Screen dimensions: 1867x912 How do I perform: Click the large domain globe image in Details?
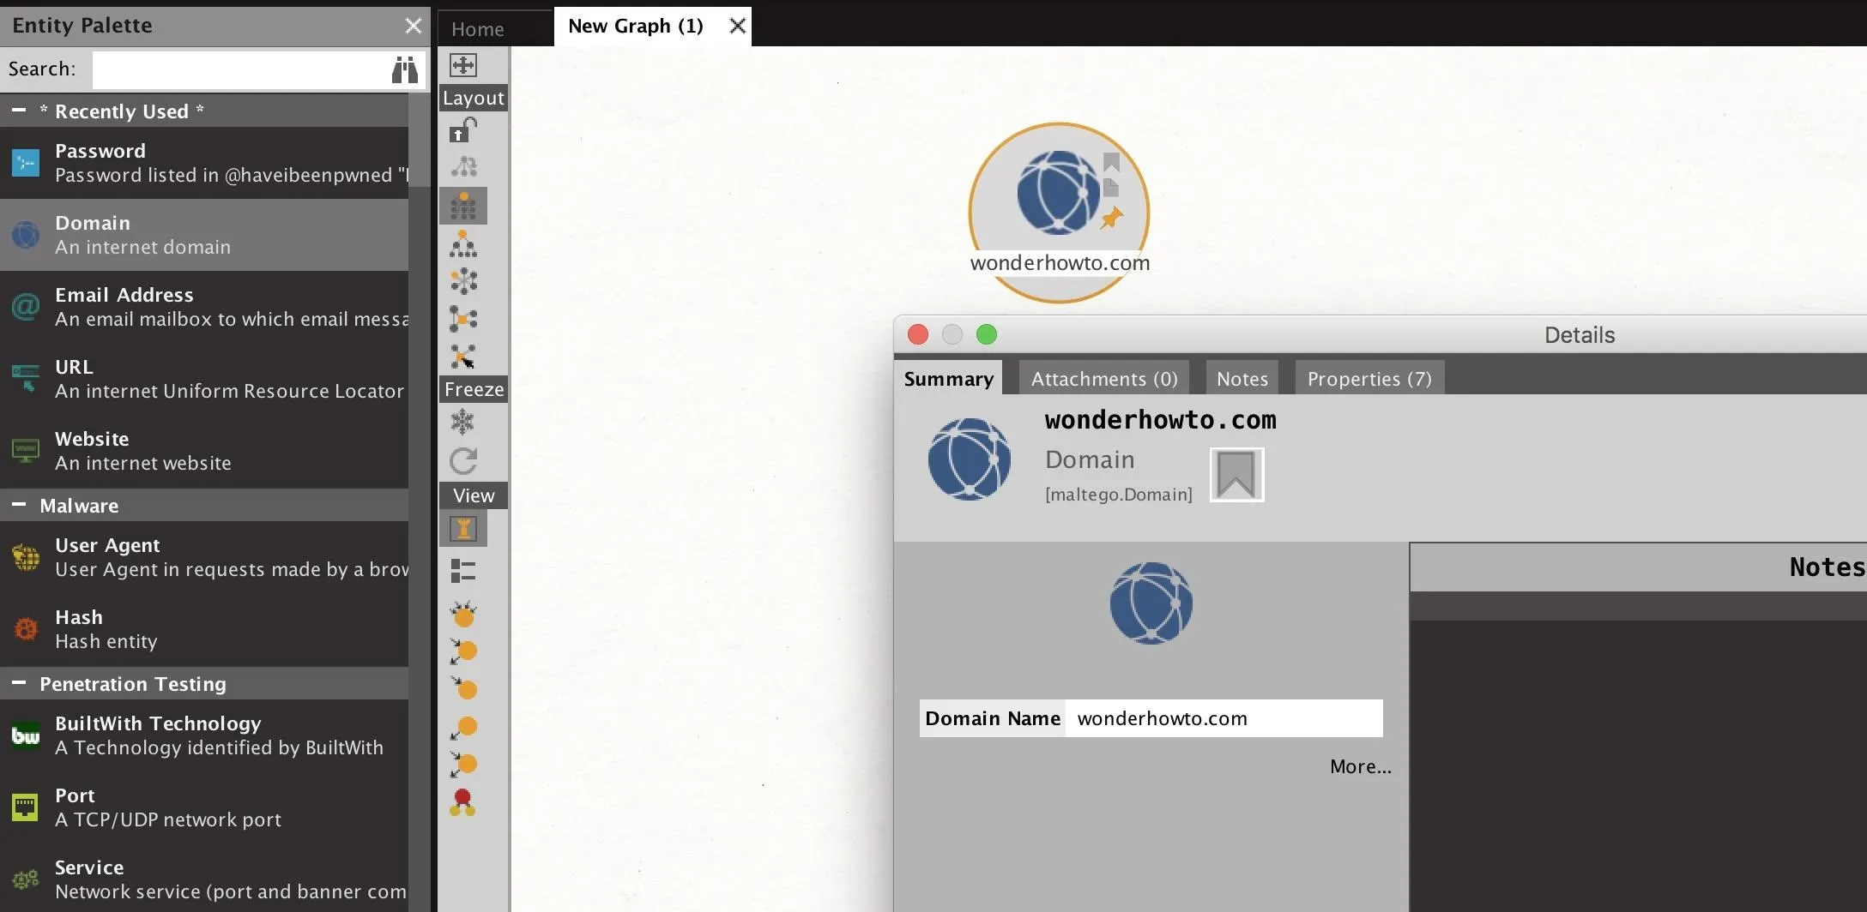pyautogui.click(x=1151, y=603)
